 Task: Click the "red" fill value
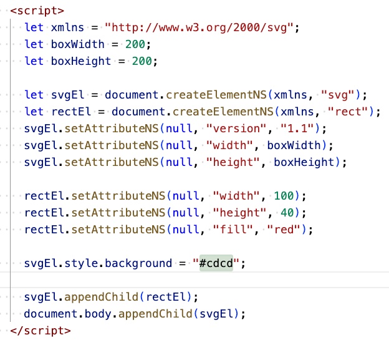284,230
